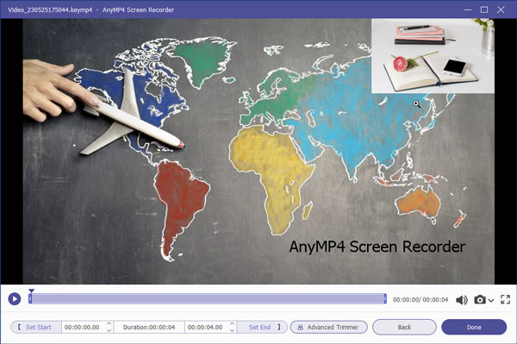Open the Advanced Trimmer

(x=329, y=327)
